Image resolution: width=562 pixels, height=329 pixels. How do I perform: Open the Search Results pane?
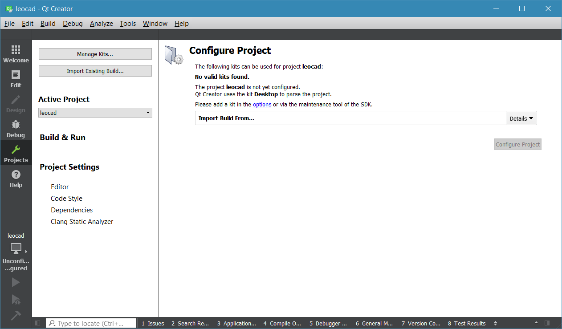[190, 323]
